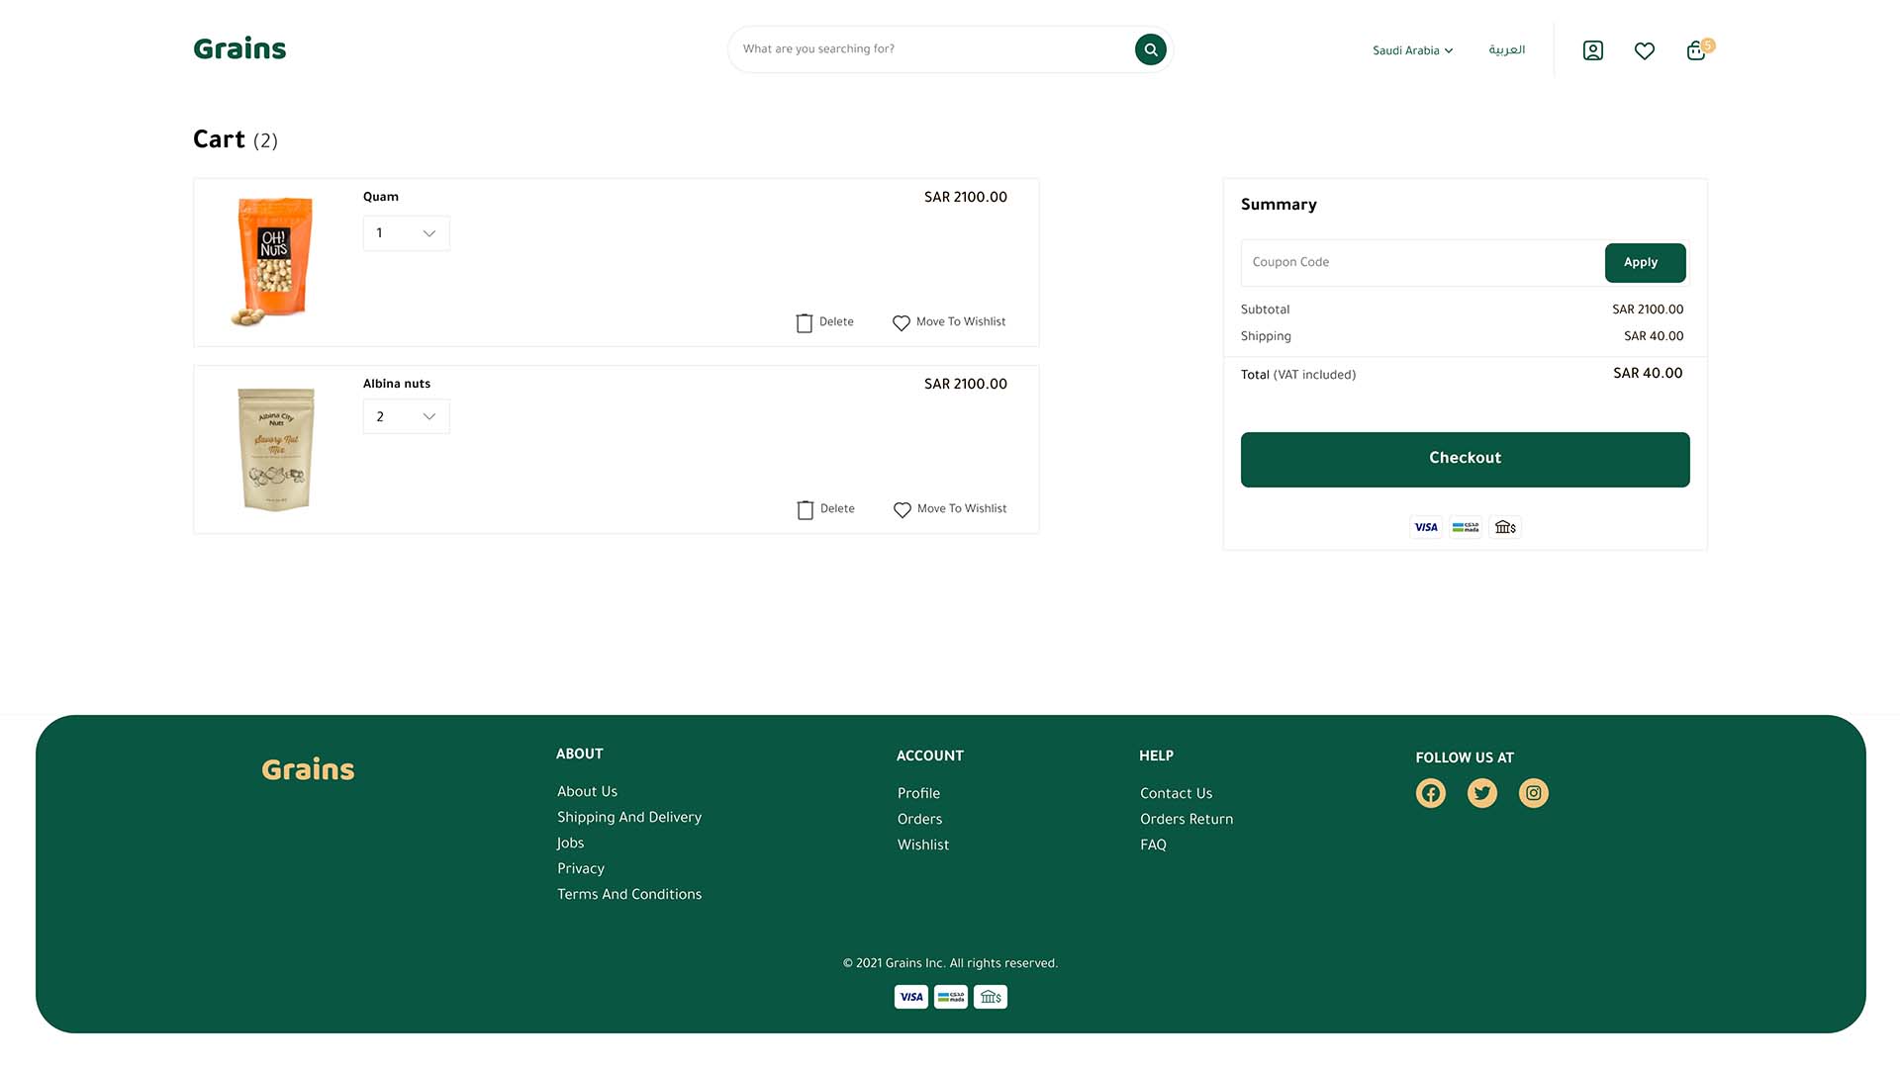Click the mada card icon in Summary panel
The width and height of the screenshot is (1901, 1068).
coord(1466,527)
